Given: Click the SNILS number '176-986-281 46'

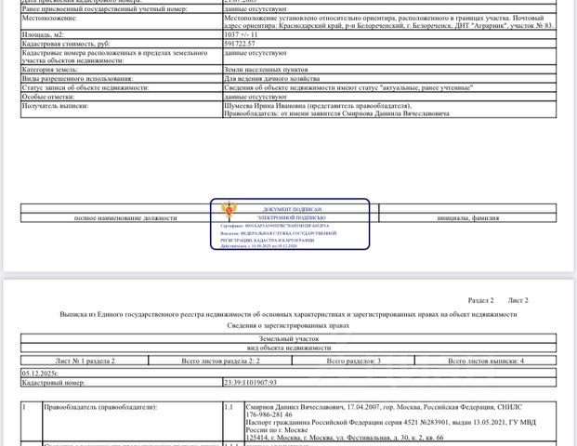Looking at the screenshot, I should pos(269,415).
